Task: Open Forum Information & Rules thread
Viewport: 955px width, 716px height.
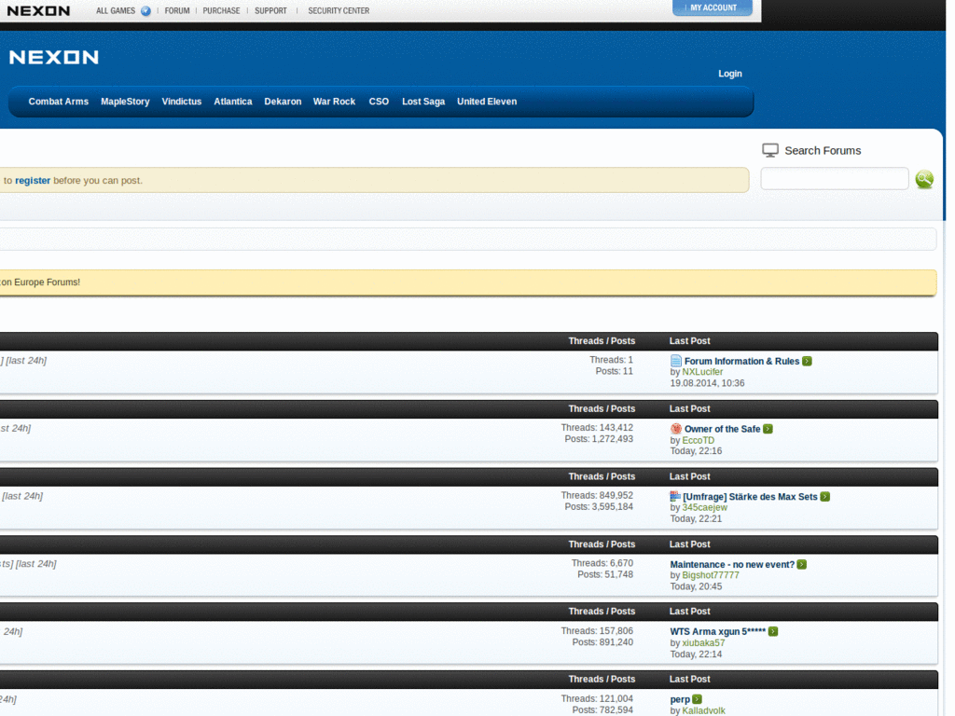Action: coord(741,361)
